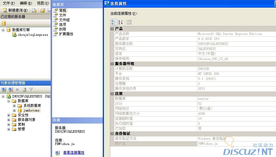Select the 文件组 page
Screen dimensions: 276x157
(64, 20)
